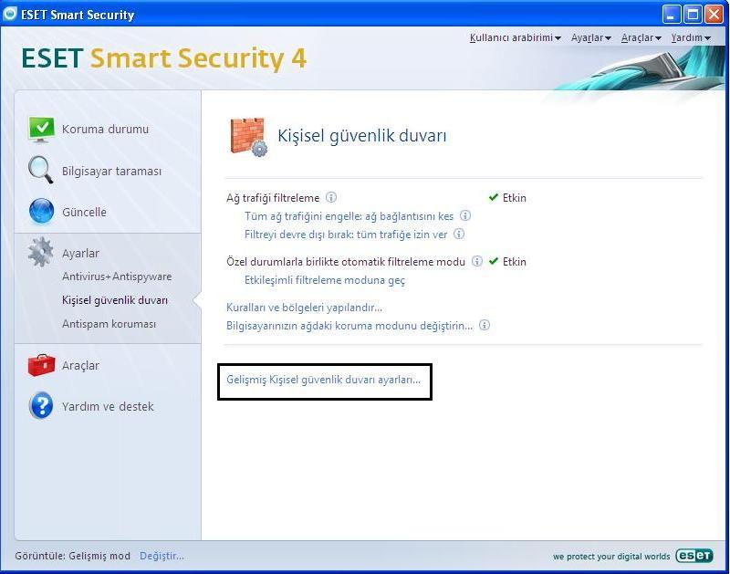Click Özel durumlarla birlikte otomatik filtreleme modu label
The width and height of the screenshot is (730, 574).
tap(346, 262)
